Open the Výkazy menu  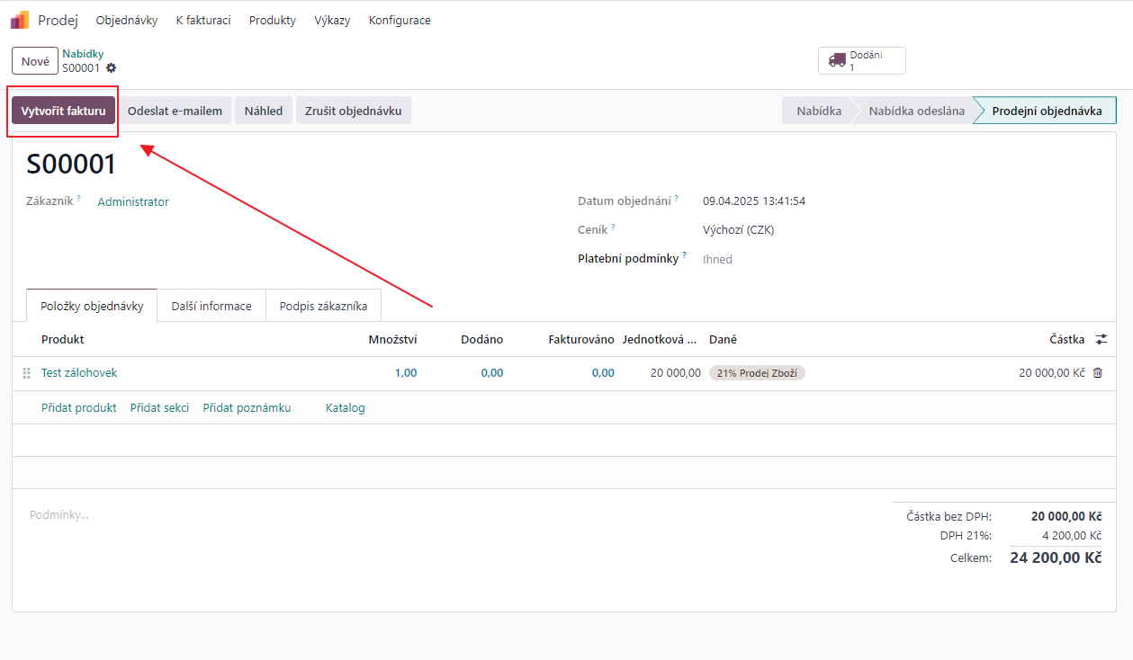click(x=332, y=20)
